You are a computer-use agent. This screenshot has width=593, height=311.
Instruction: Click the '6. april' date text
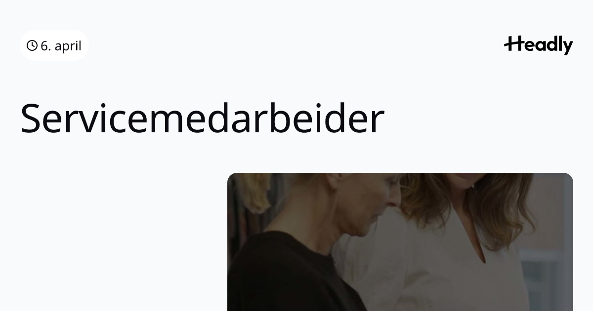coord(61,46)
